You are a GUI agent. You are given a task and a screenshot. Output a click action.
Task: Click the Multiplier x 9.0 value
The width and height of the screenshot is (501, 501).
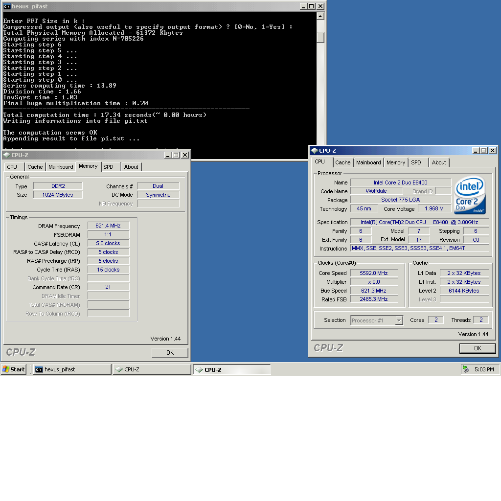point(374,282)
